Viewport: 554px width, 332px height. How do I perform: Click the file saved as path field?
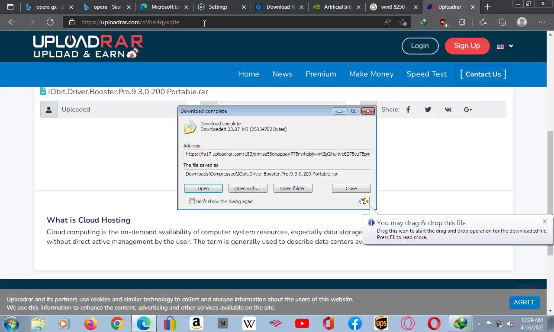click(x=277, y=174)
